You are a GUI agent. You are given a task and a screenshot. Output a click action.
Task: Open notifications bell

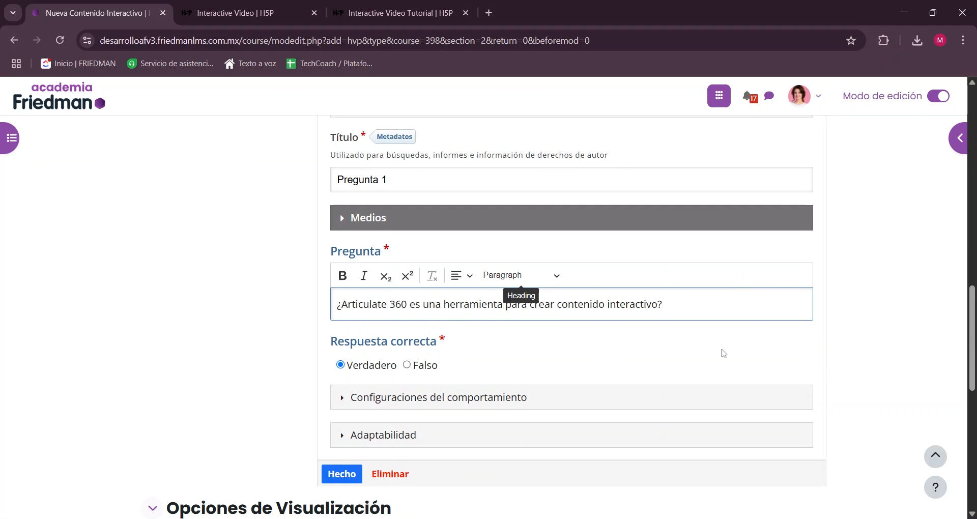click(x=750, y=96)
